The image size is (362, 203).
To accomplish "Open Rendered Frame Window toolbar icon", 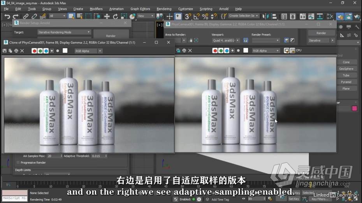I will [348, 16].
